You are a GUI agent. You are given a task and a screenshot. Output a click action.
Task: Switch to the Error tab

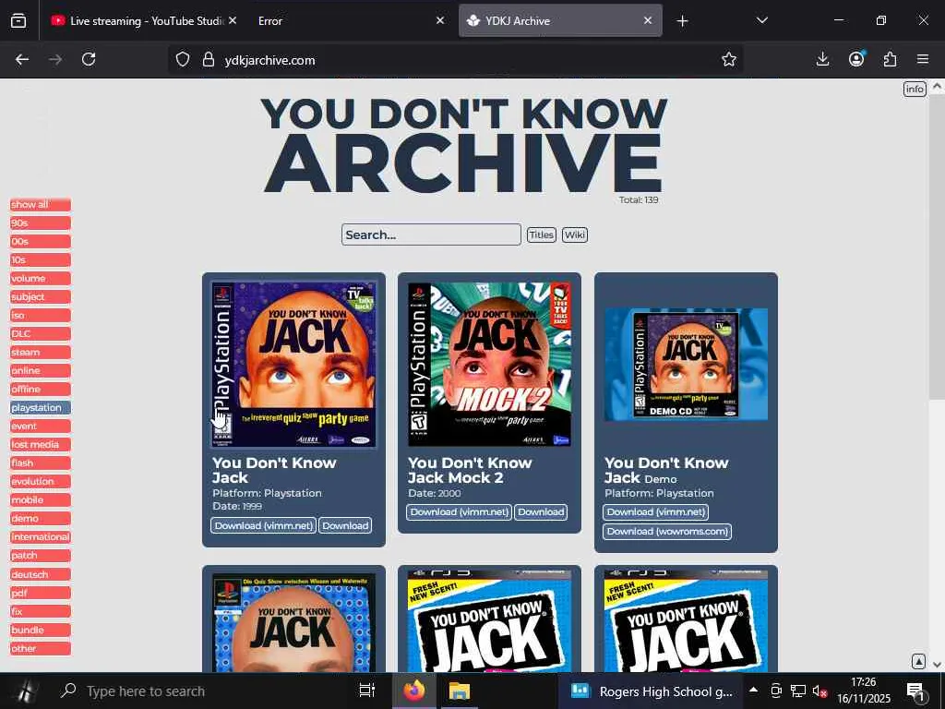(x=352, y=20)
